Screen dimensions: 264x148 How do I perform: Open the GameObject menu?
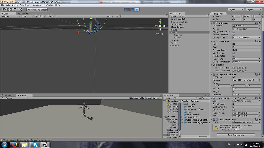pos(25,5)
